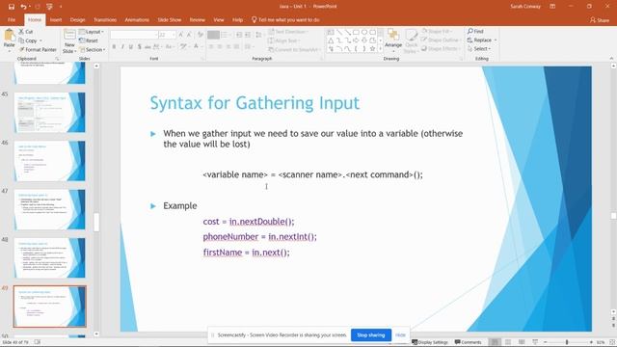Image resolution: width=617 pixels, height=347 pixels.
Task: Choose the rectangle shape in shapes gallery
Action: (356, 32)
